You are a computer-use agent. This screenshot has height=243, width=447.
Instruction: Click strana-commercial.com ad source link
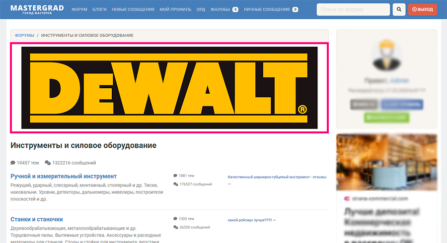[x=380, y=198]
